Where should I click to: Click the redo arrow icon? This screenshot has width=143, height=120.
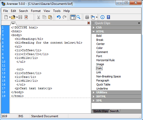(65, 17)
